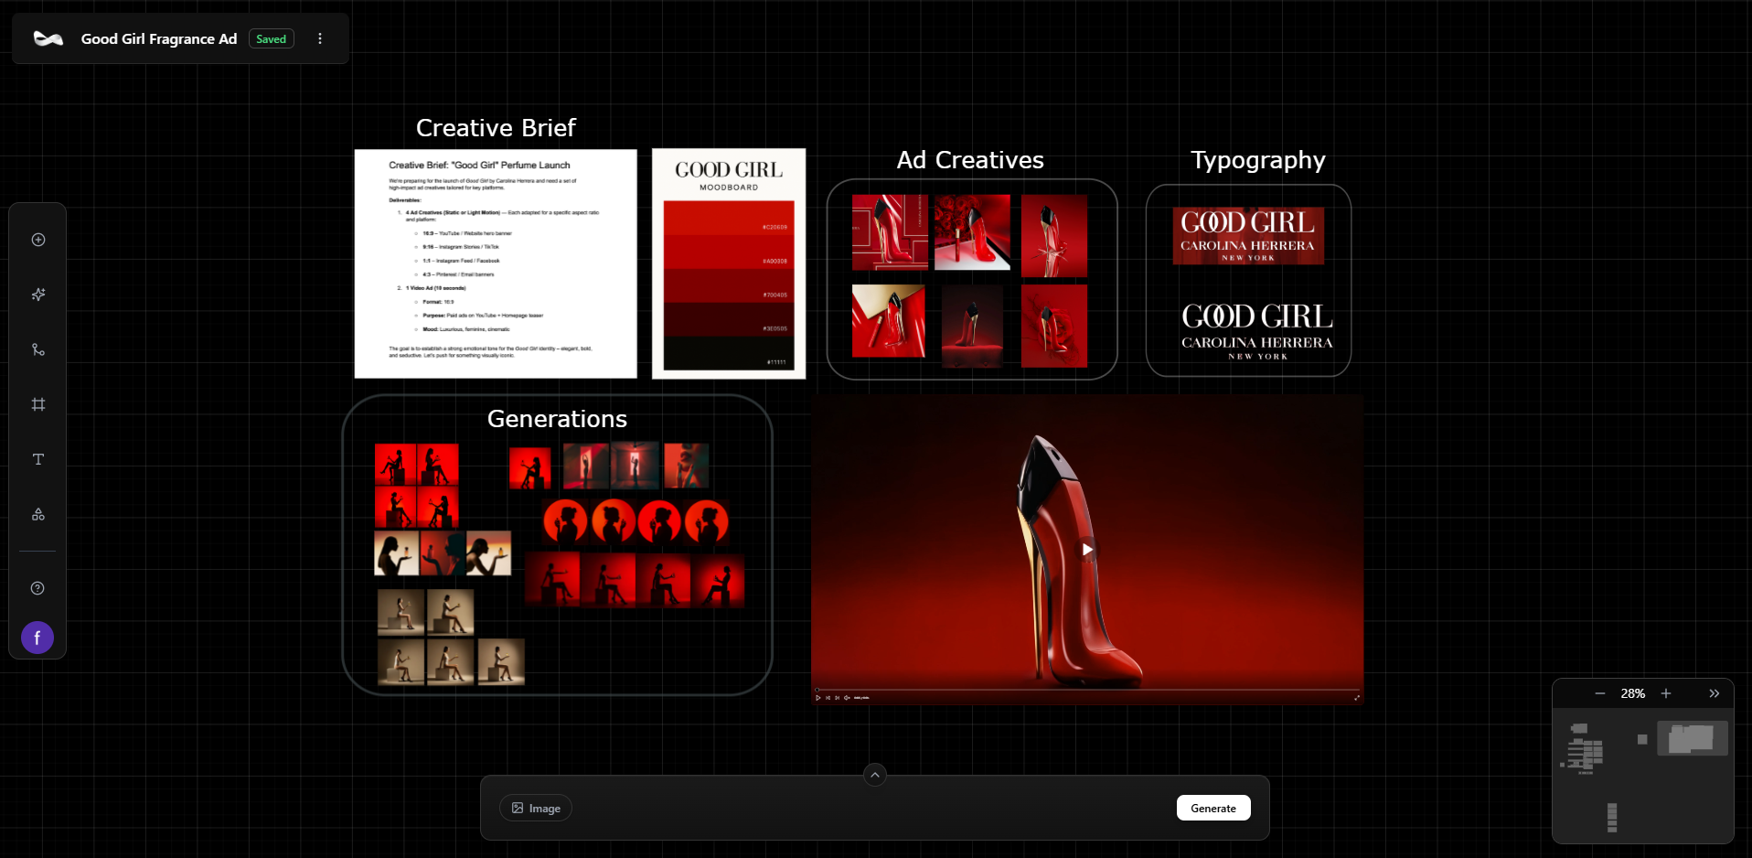
Task: Zoom in with the plus icon
Action: [1666, 693]
